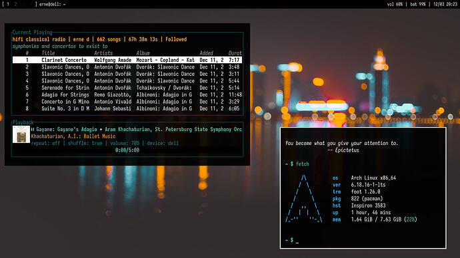Switch to workspace 2 in the top bar
This screenshot has width=460, height=258.
(x=15, y=5)
